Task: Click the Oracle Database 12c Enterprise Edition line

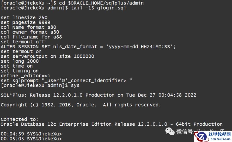Action: pos(112,124)
